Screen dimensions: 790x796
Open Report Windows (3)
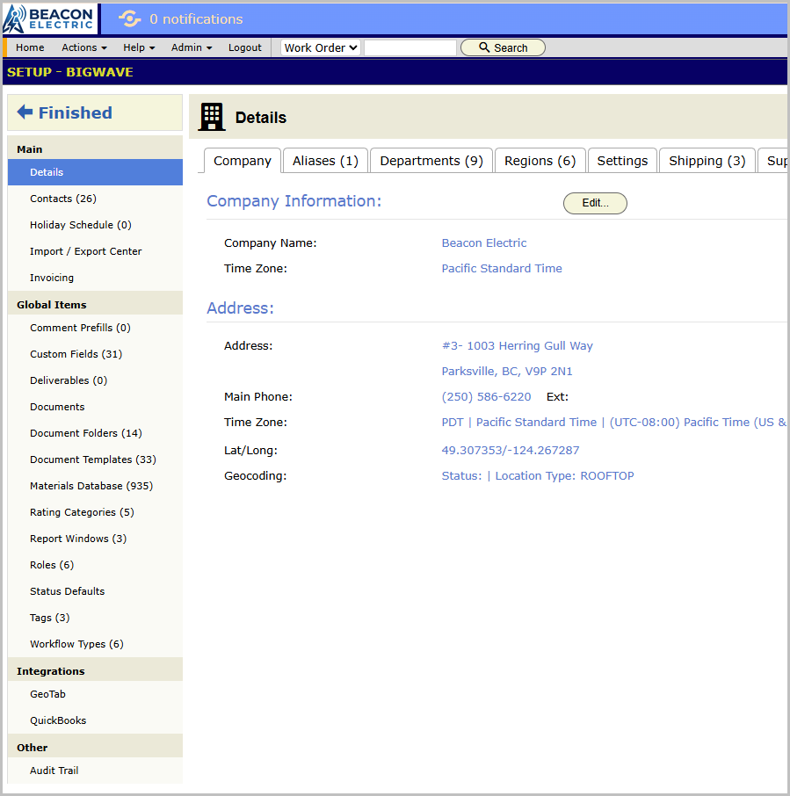(x=95, y=539)
